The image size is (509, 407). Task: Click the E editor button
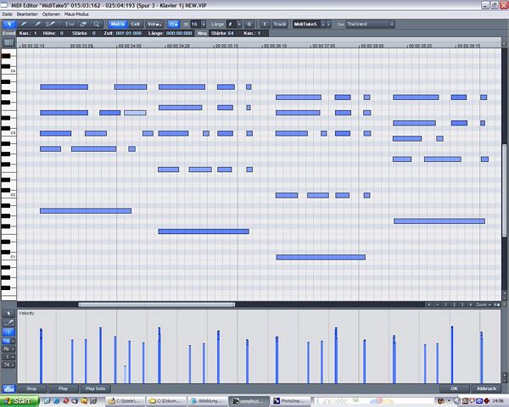(x=265, y=25)
